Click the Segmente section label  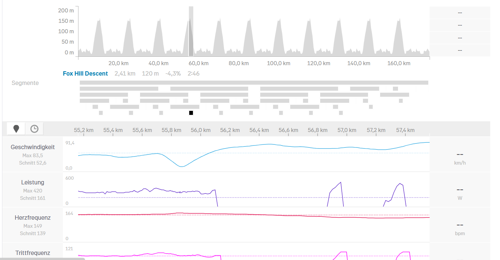[25, 83]
